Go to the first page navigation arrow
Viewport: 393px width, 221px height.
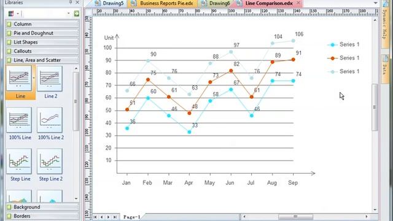(x=95, y=217)
